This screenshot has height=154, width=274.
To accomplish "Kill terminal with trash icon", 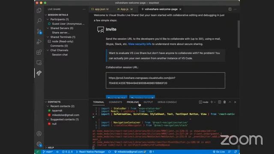I will [224, 102].
